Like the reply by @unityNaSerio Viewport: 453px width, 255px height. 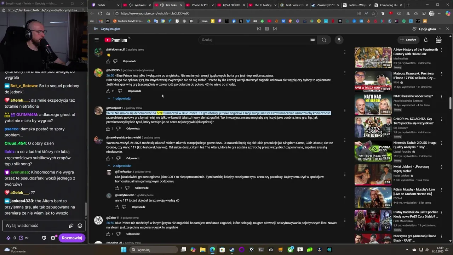[x=117, y=207]
